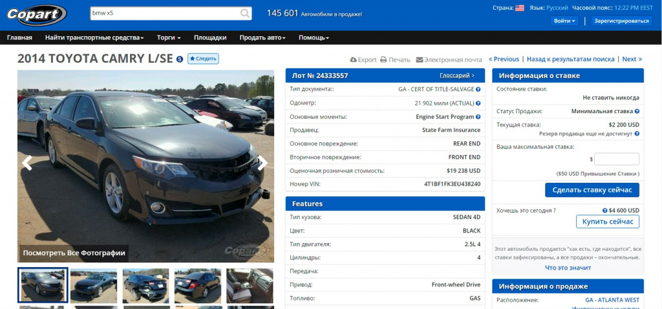The width and height of the screenshot is (662, 309).
Task: Click the Часовой пояс 12:22 PM EEST text
Action: pyautogui.click(x=613, y=8)
